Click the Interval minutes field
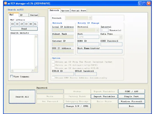Screen dimensions: 153x114 coord(104,30)
